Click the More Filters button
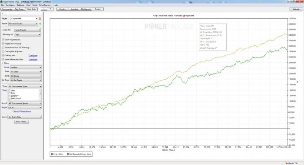 click(x=22, y=121)
